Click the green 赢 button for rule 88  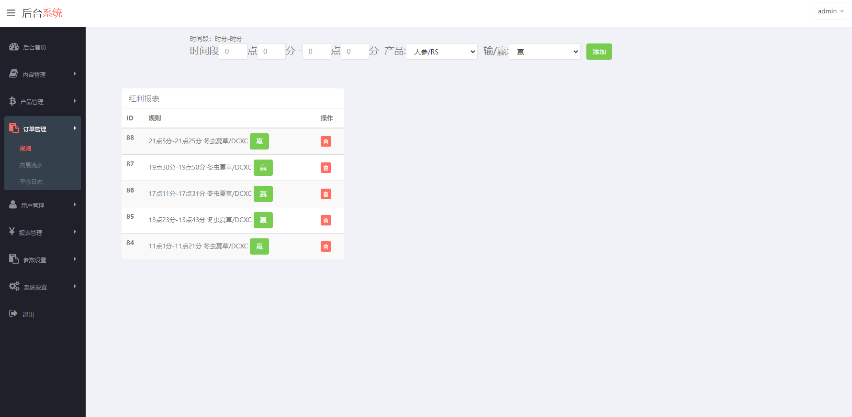259,141
